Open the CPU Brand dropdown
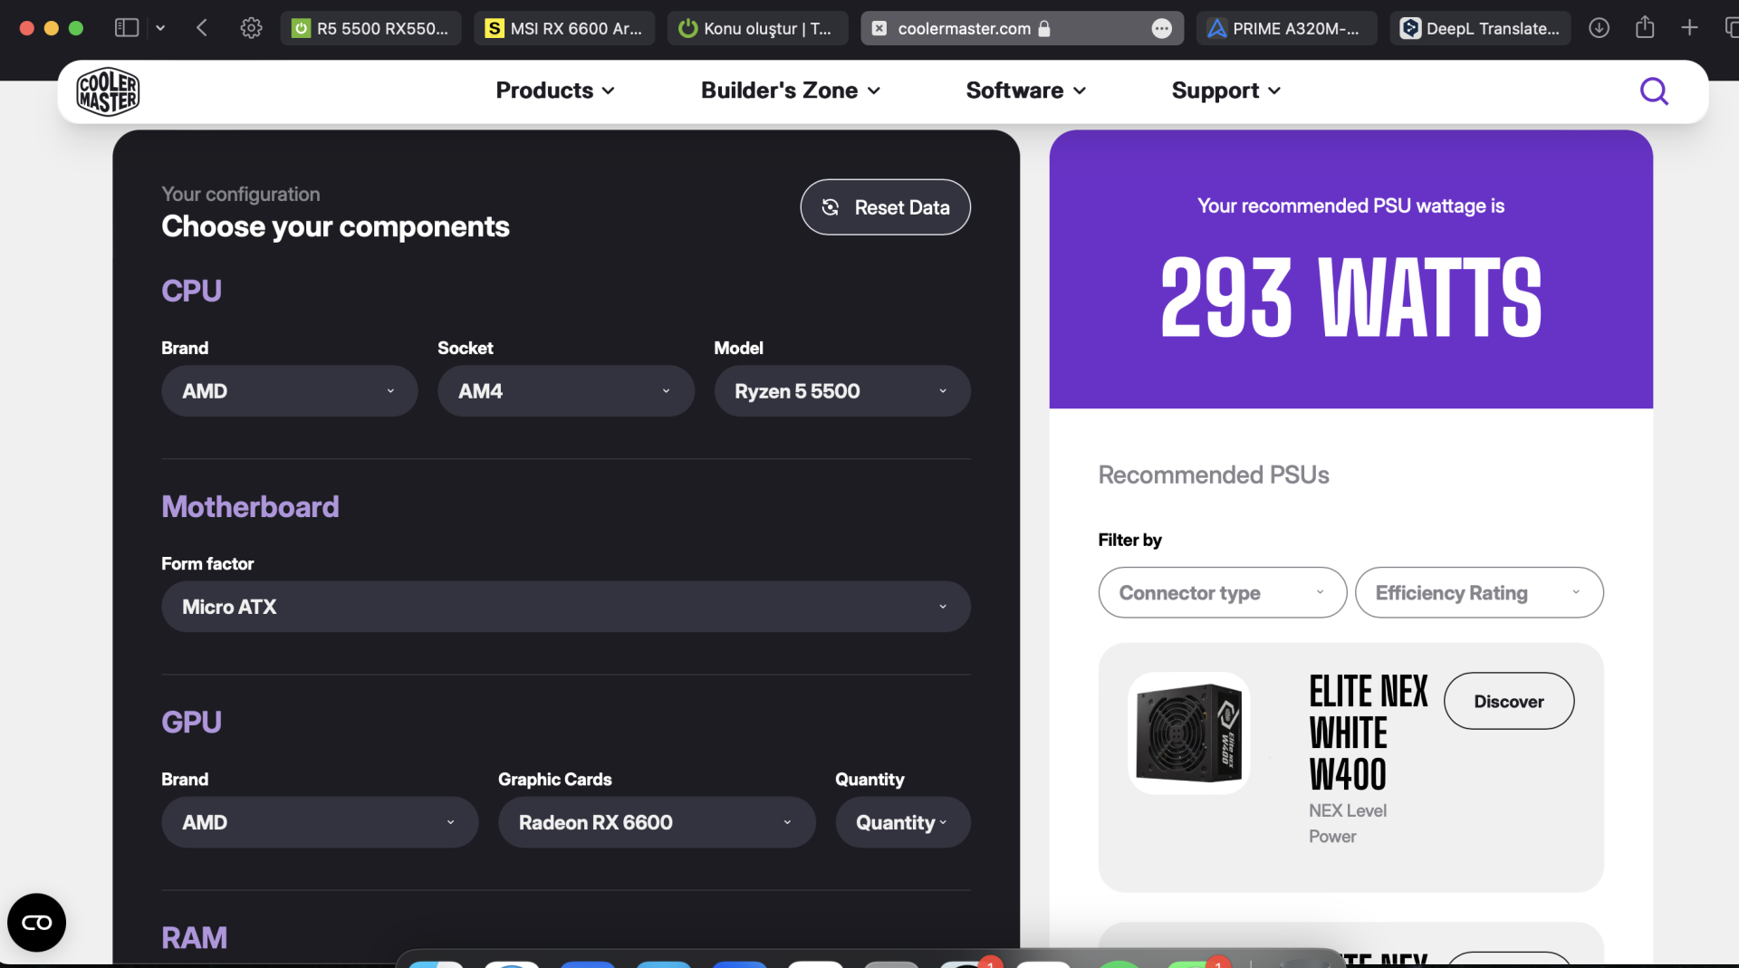 [290, 391]
